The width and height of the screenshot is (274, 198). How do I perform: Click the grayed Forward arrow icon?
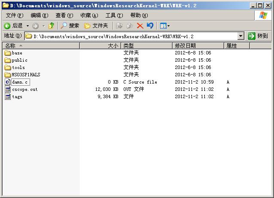35,26
